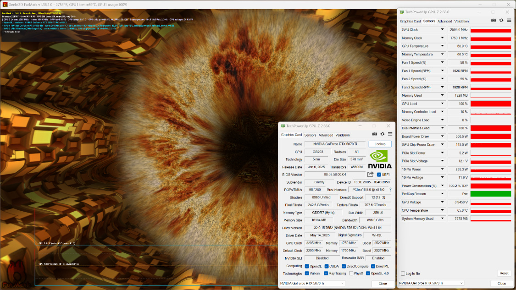This screenshot has width=516, height=290.
Task: Click the Subvendor value Galaxy
Action: 319,182
